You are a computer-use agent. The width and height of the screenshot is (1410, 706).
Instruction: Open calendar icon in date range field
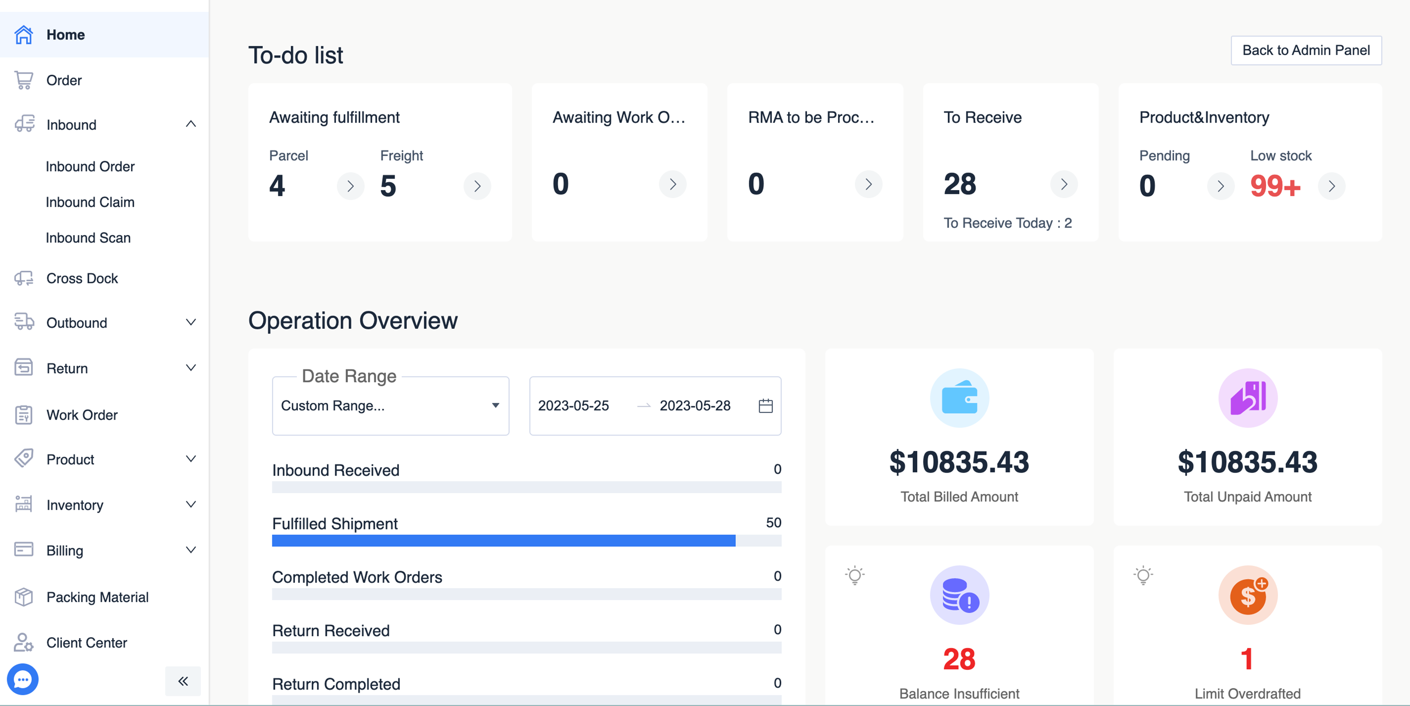click(766, 406)
